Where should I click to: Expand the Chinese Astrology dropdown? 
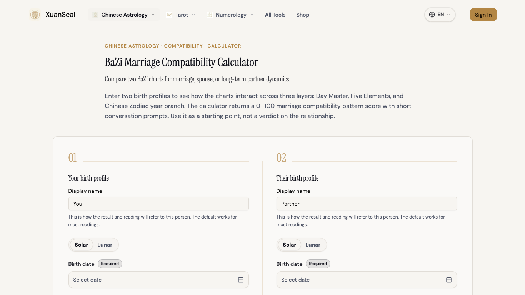pos(124,15)
